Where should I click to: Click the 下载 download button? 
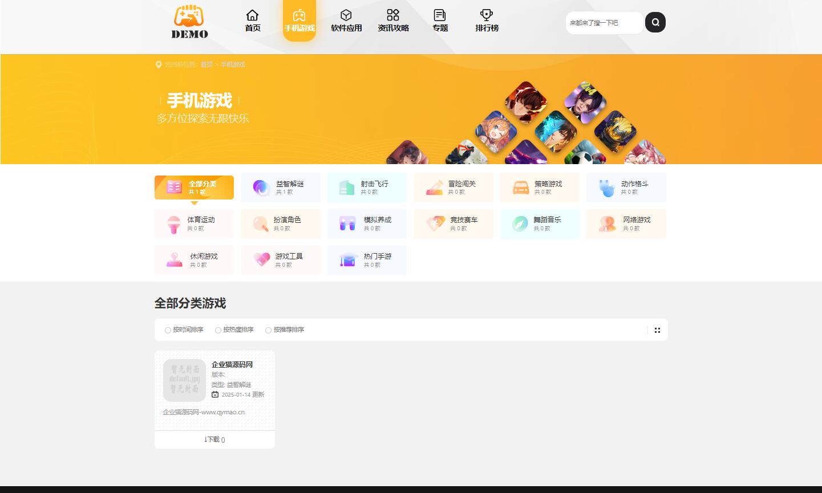(x=214, y=439)
